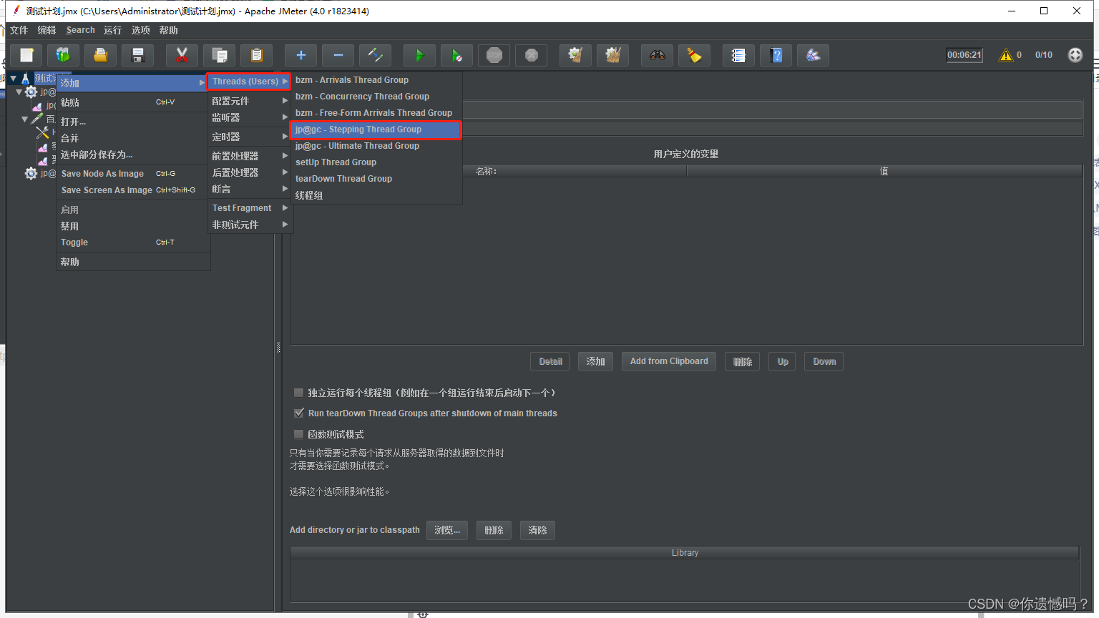Expand the 定时器 submenu
The image size is (1099, 618).
pyautogui.click(x=250, y=137)
